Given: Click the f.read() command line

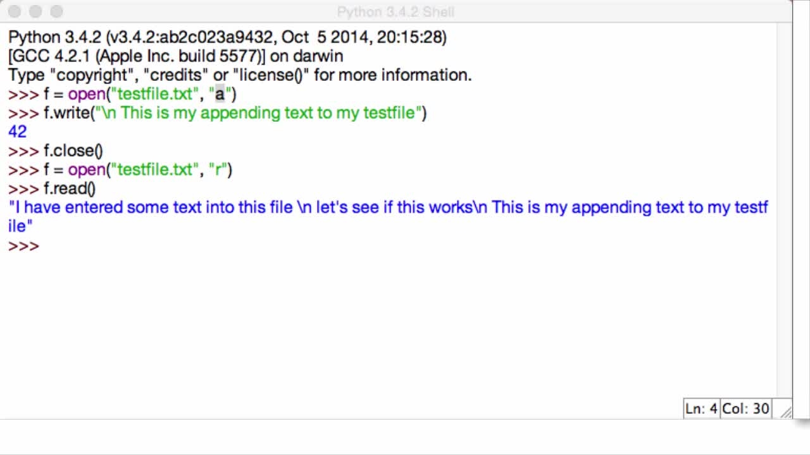Looking at the screenshot, I should (x=52, y=189).
